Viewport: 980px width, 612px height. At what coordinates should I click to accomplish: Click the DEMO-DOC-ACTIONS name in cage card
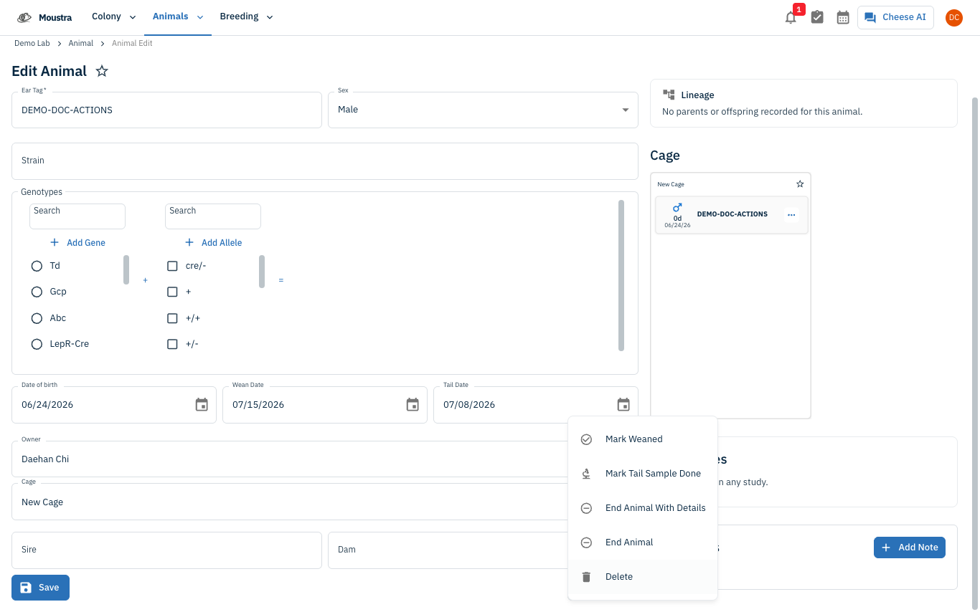[x=732, y=214]
